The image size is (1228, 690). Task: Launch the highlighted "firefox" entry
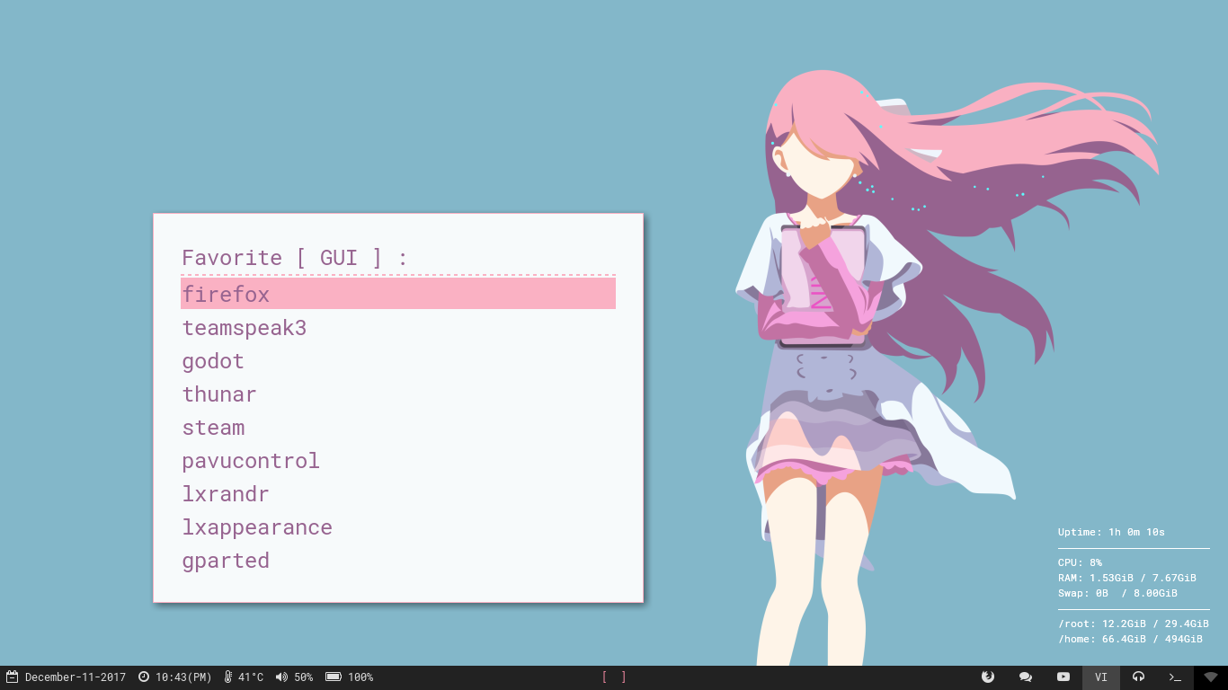click(x=226, y=293)
